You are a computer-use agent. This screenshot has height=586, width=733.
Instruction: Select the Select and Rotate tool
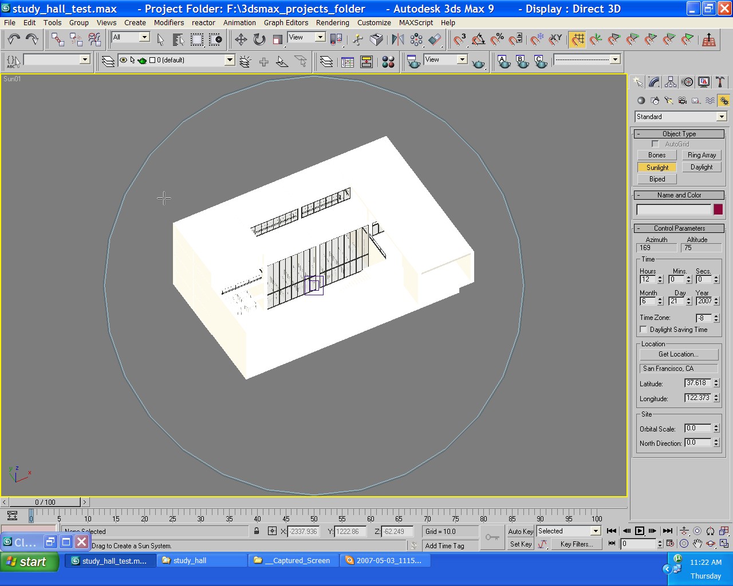(x=258, y=39)
